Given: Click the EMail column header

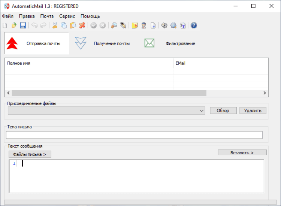Looking at the screenshot, I should click(221, 63).
